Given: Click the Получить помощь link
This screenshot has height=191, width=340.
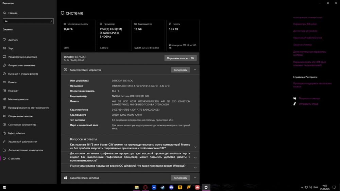Looking at the screenshot, I should click(309, 98).
